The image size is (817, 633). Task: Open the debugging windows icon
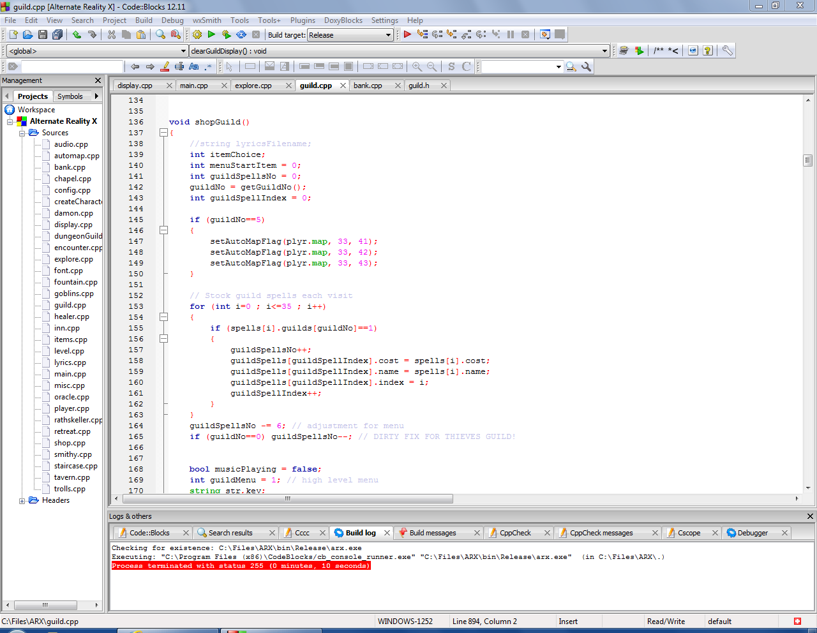[545, 34]
